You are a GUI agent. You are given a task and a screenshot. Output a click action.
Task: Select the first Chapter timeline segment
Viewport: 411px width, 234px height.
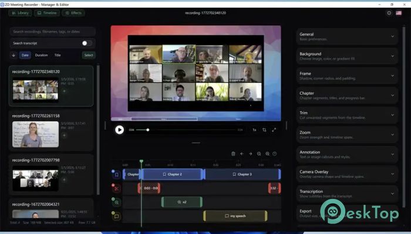tap(132, 174)
